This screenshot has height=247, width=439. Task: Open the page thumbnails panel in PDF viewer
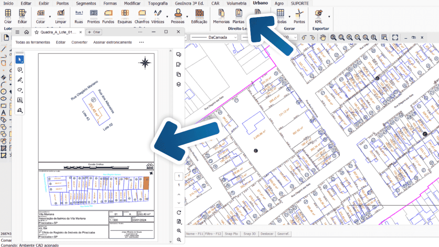point(178,74)
